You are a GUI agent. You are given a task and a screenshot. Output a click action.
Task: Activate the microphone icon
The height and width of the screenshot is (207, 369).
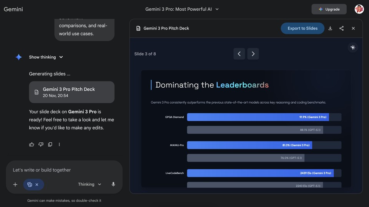click(113, 184)
